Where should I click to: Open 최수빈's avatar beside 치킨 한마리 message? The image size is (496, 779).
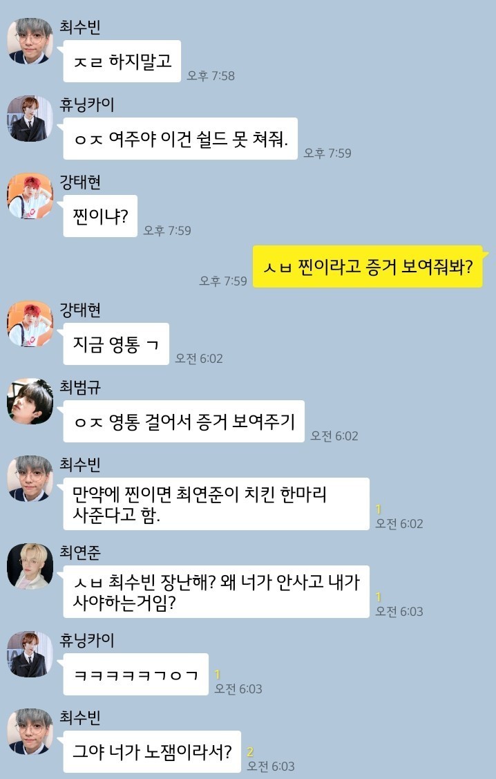[x=30, y=478]
